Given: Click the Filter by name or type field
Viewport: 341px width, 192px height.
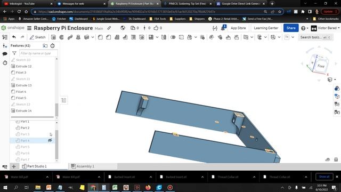Looking at the screenshot, I should click(x=38, y=53).
